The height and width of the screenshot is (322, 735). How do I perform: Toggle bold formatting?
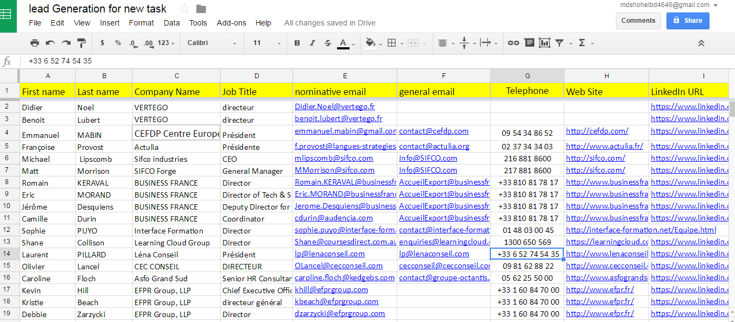pyautogui.click(x=297, y=43)
